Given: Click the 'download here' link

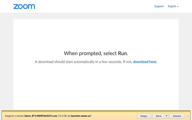Looking at the screenshot, I should tap(145, 62).
